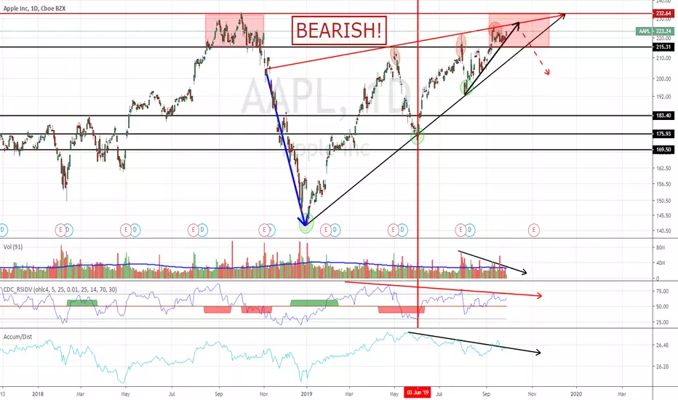Open the dividend D marker of August 2018
This screenshot has height=400, width=678.
202,230
